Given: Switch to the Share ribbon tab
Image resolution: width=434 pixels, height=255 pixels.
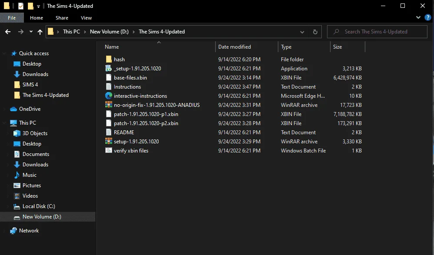Looking at the screenshot, I should click(x=62, y=18).
